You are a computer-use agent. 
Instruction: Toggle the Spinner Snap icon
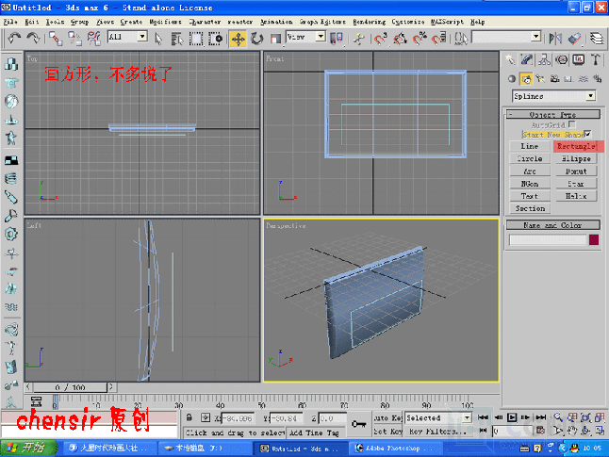coord(439,39)
